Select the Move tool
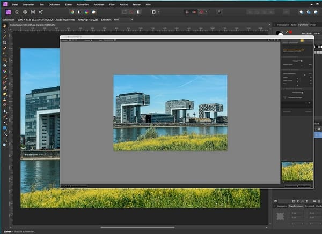Image resolution: width=322 pixels, height=234 pixels. (x=5, y=32)
